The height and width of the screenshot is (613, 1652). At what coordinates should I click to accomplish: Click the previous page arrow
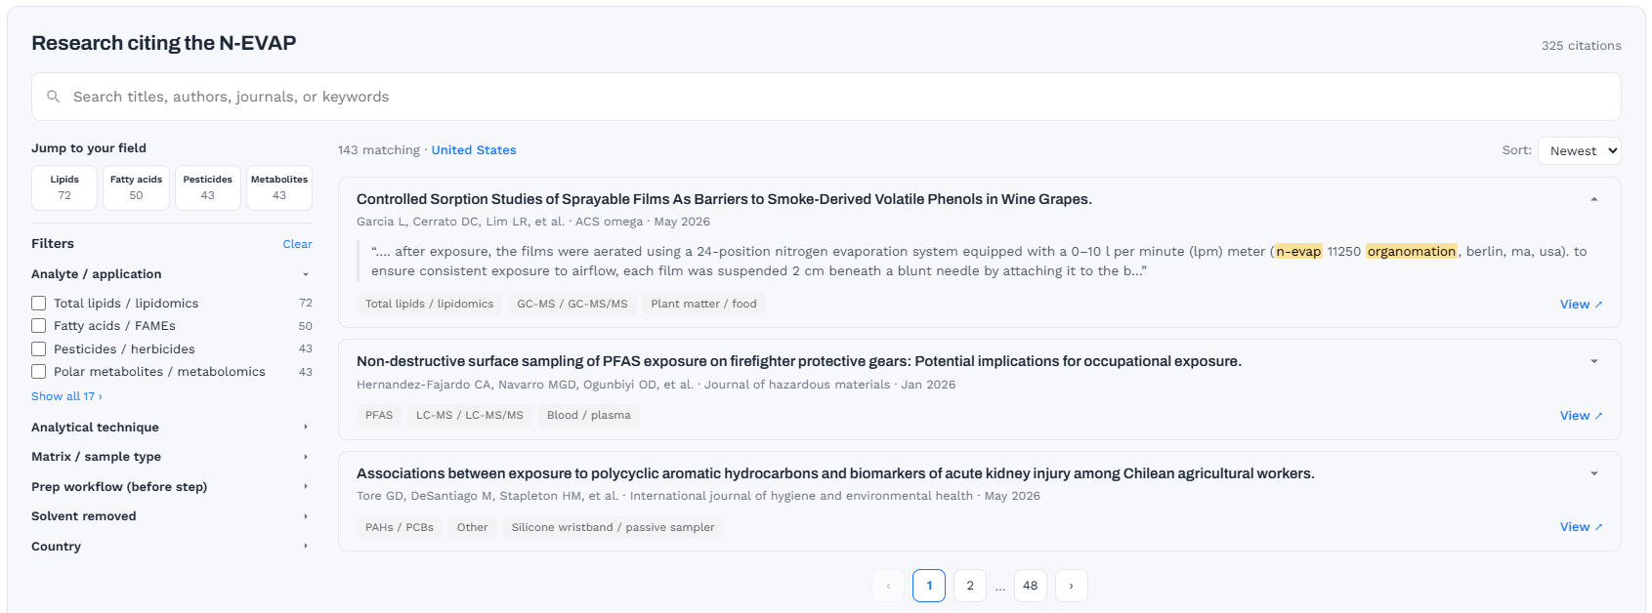(888, 586)
